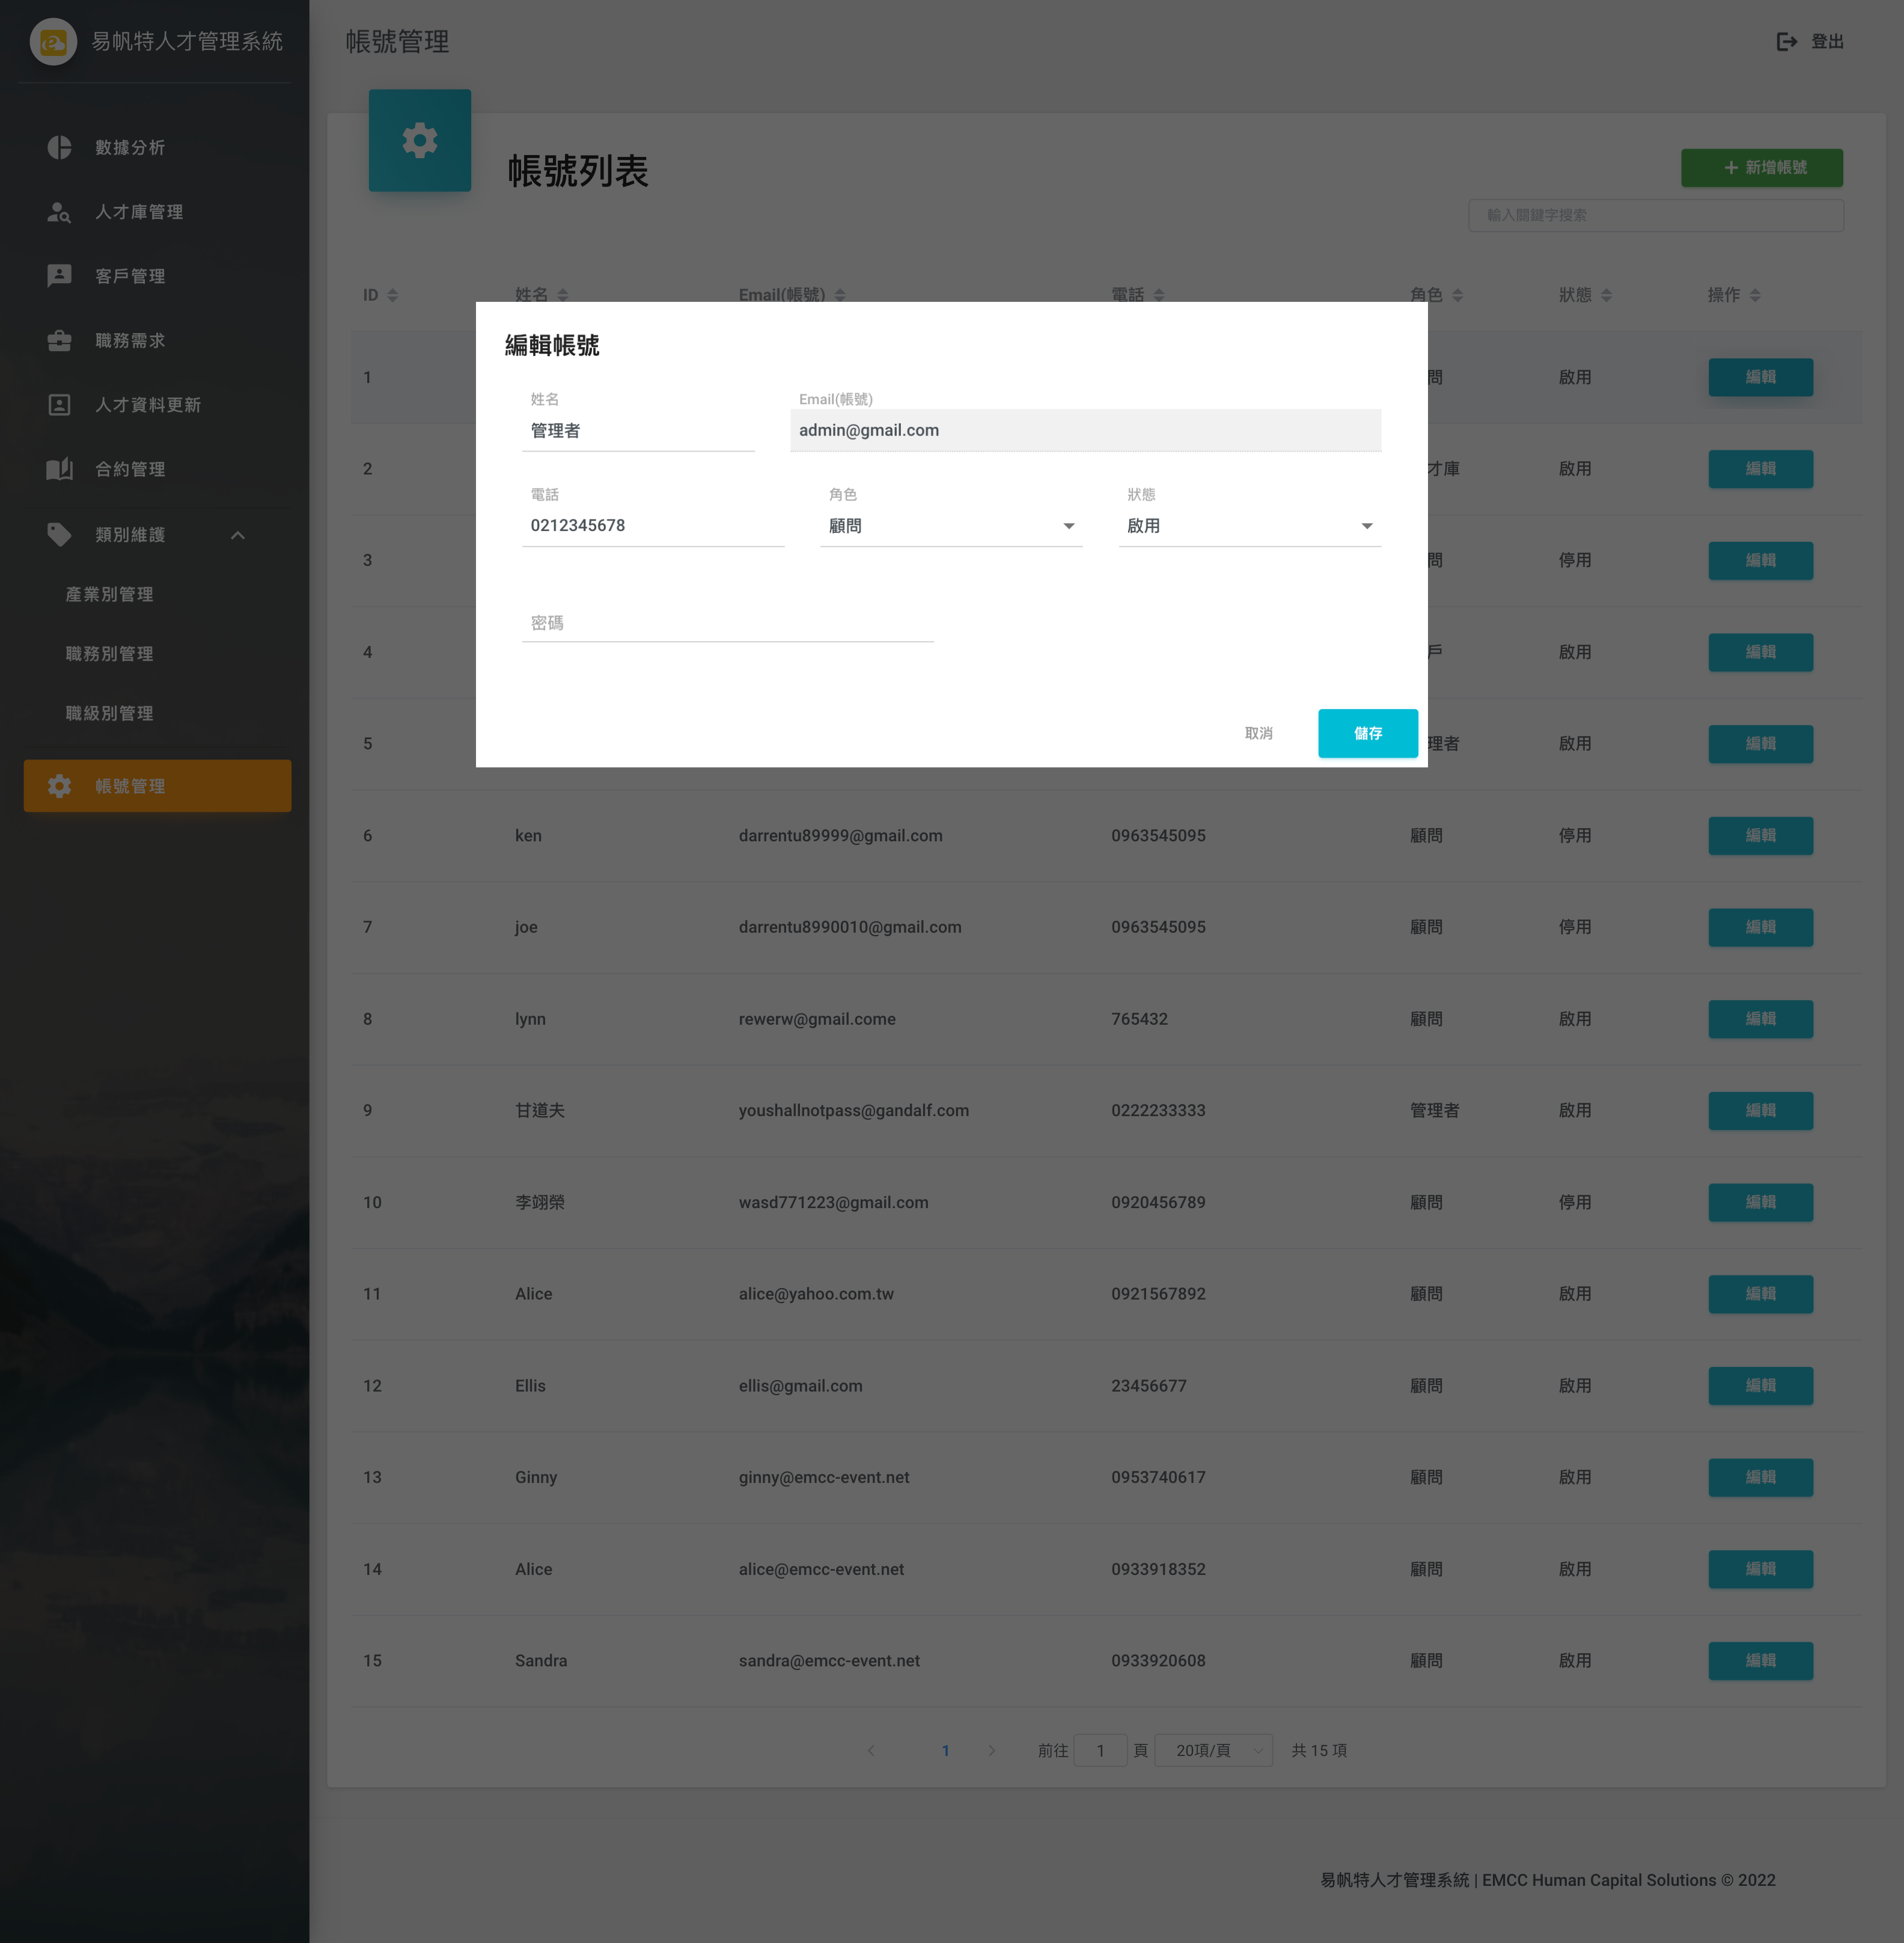1904x1943 pixels.
Task: Open the 角色 dropdown showing 顧問
Action: 950,526
